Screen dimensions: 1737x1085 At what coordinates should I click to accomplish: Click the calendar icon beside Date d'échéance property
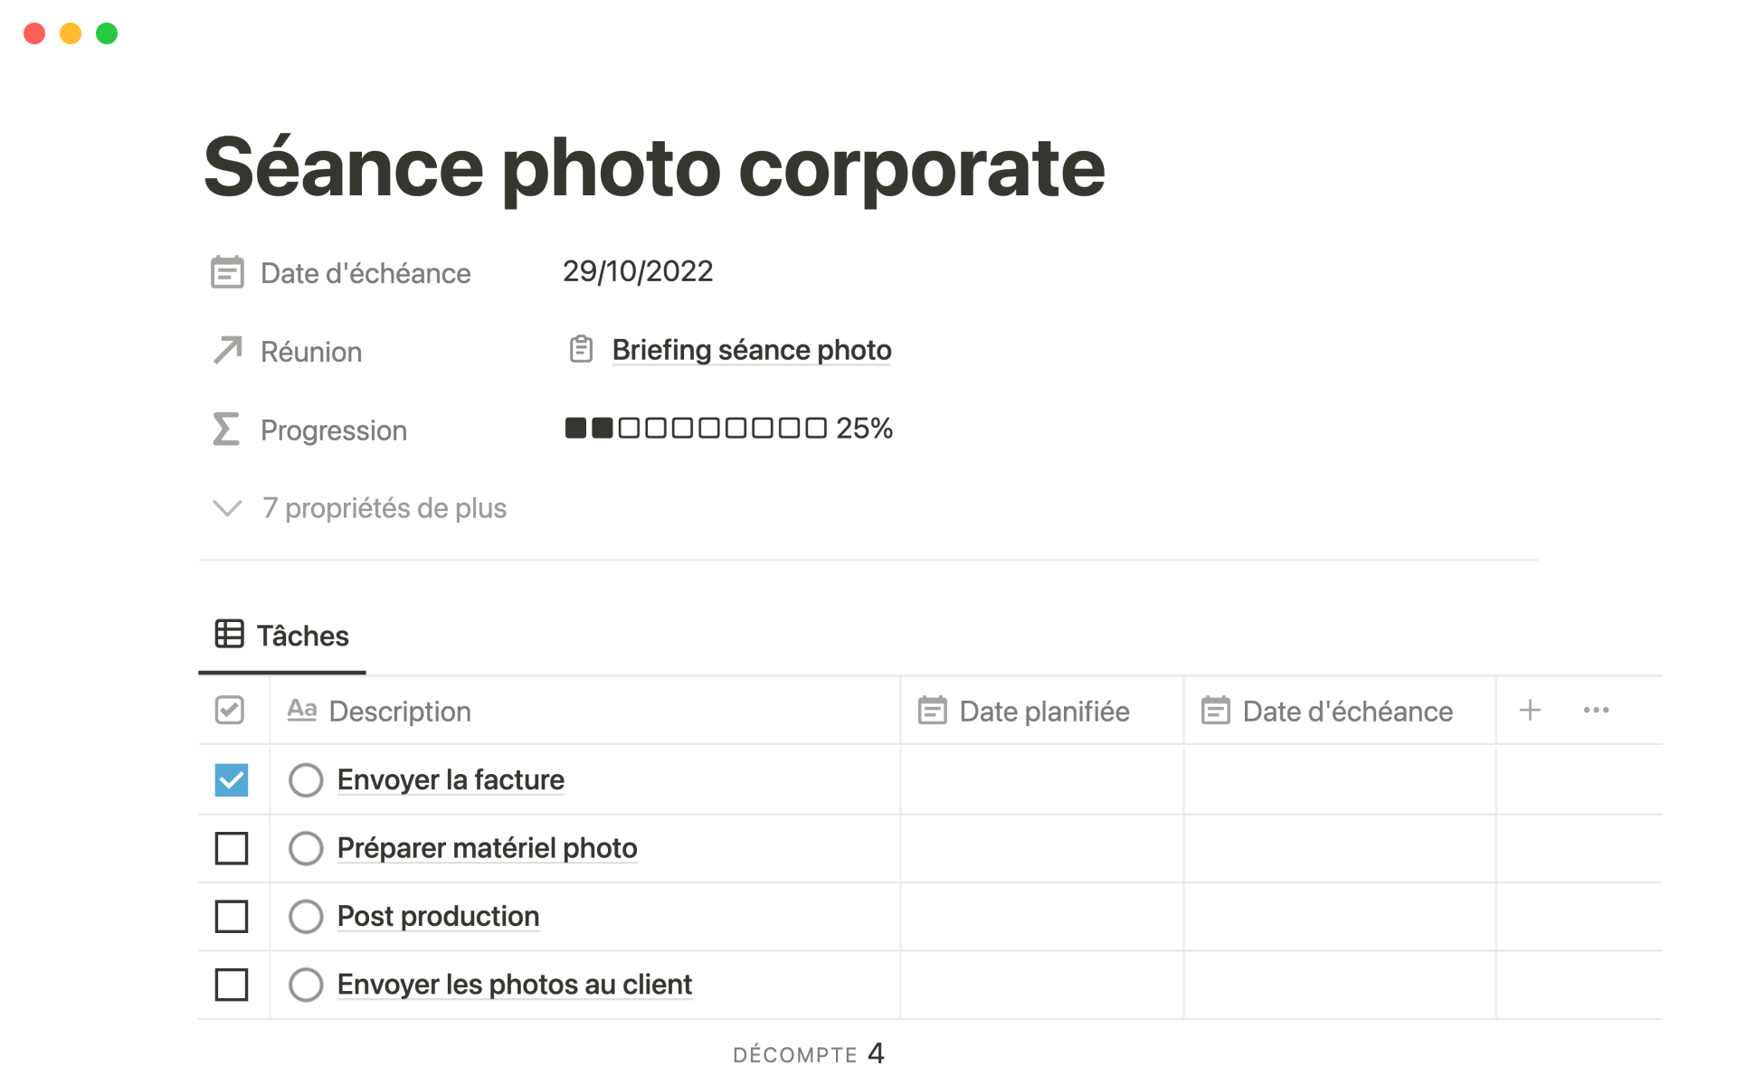227,272
